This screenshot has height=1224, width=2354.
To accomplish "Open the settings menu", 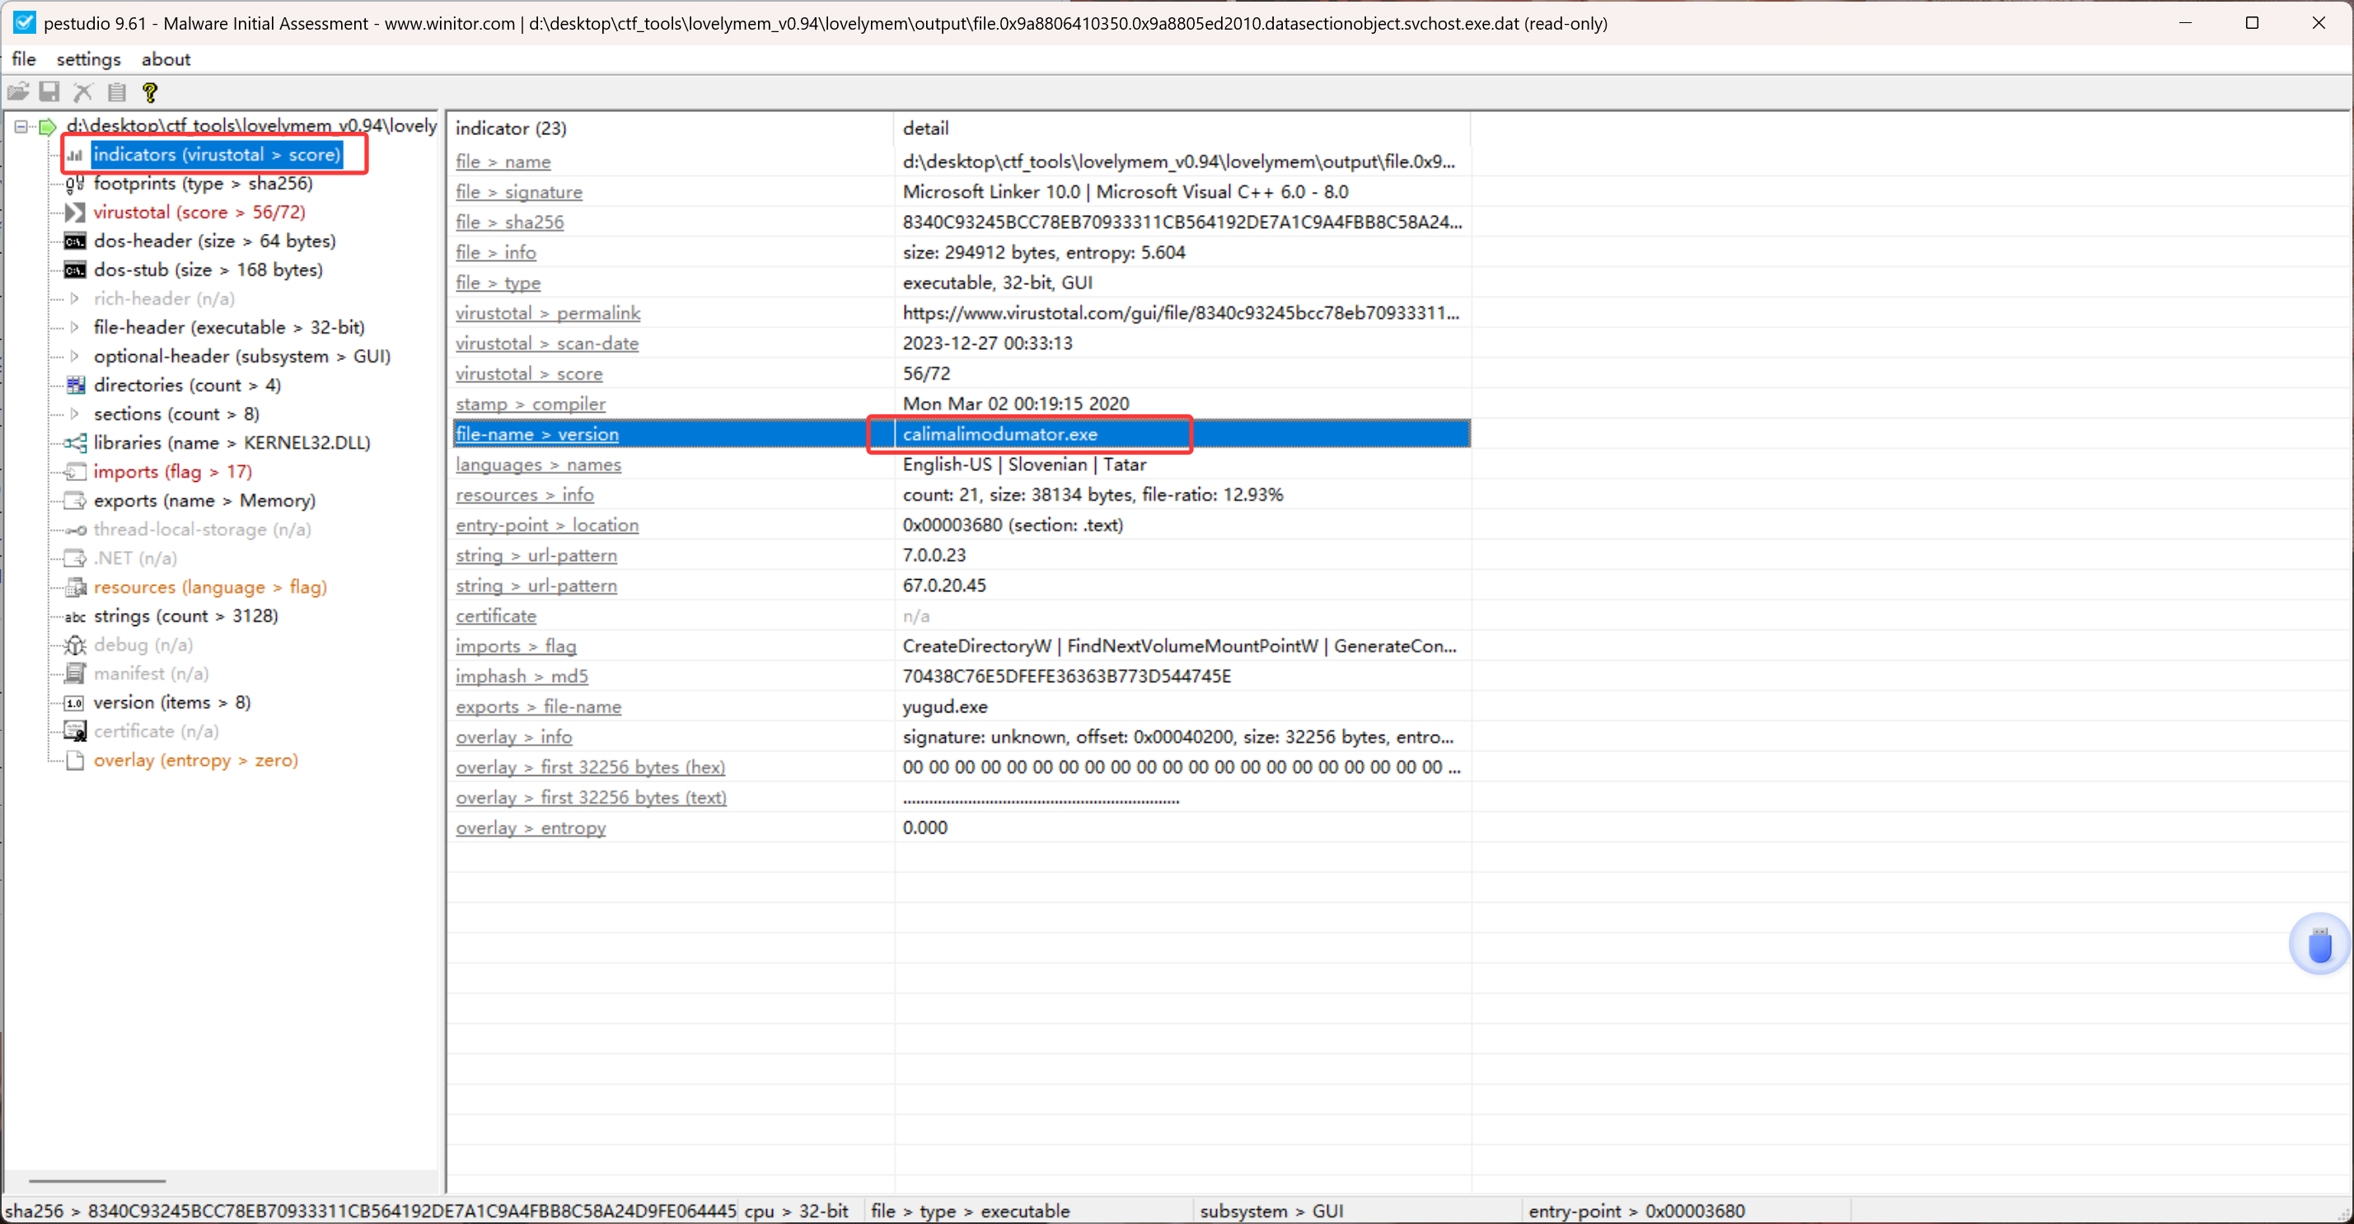I will [87, 59].
